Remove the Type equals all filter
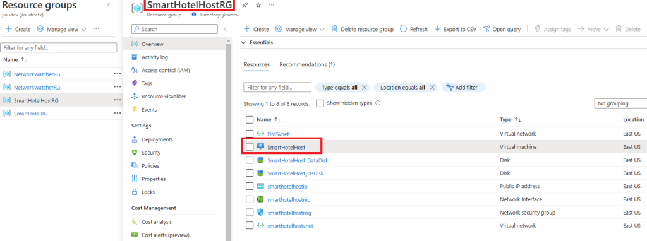Image resolution: width=647 pixels, height=241 pixels. (x=364, y=87)
